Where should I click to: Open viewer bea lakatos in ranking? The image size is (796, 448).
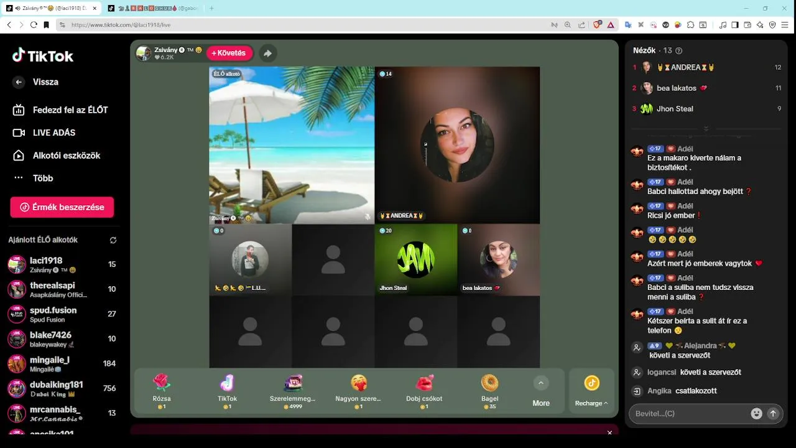pos(706,88)
